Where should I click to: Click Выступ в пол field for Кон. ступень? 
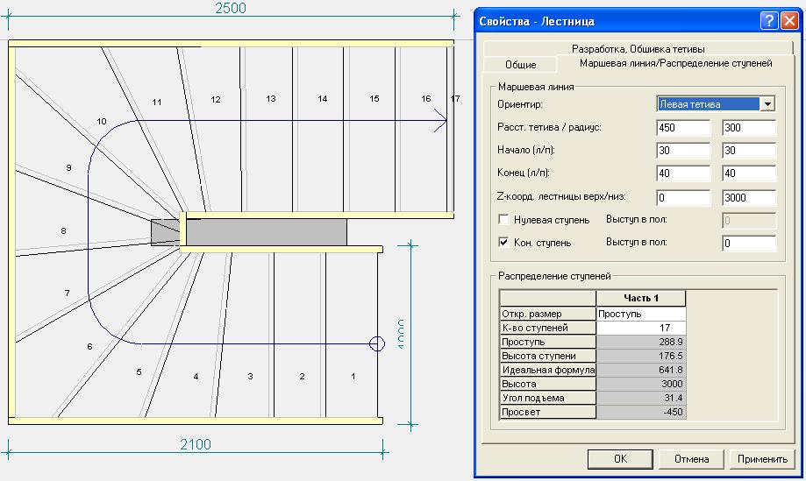click(749, 244)
